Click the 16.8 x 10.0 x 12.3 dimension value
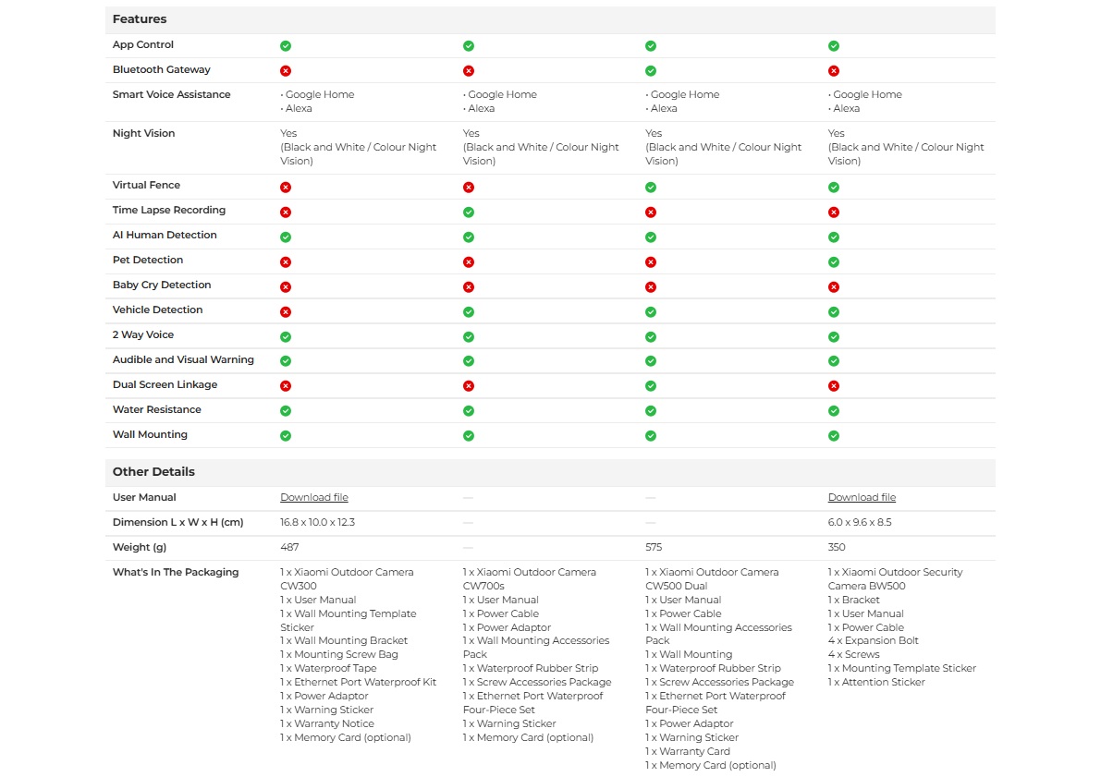 coord(317,522)
